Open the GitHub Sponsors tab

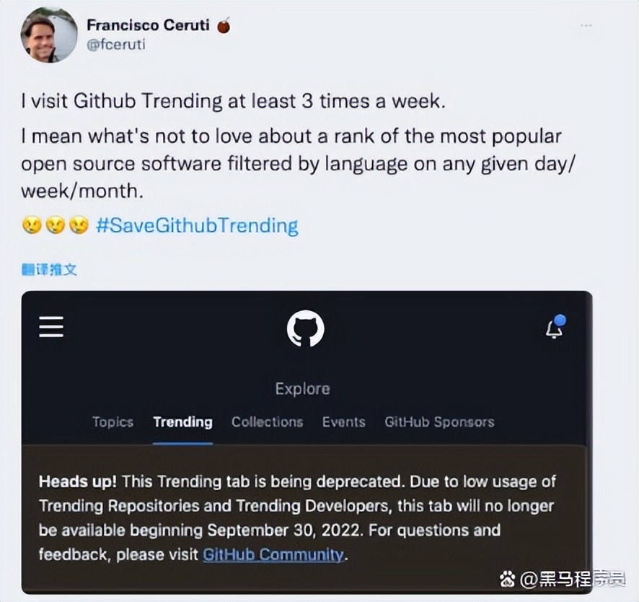[439, 422]
